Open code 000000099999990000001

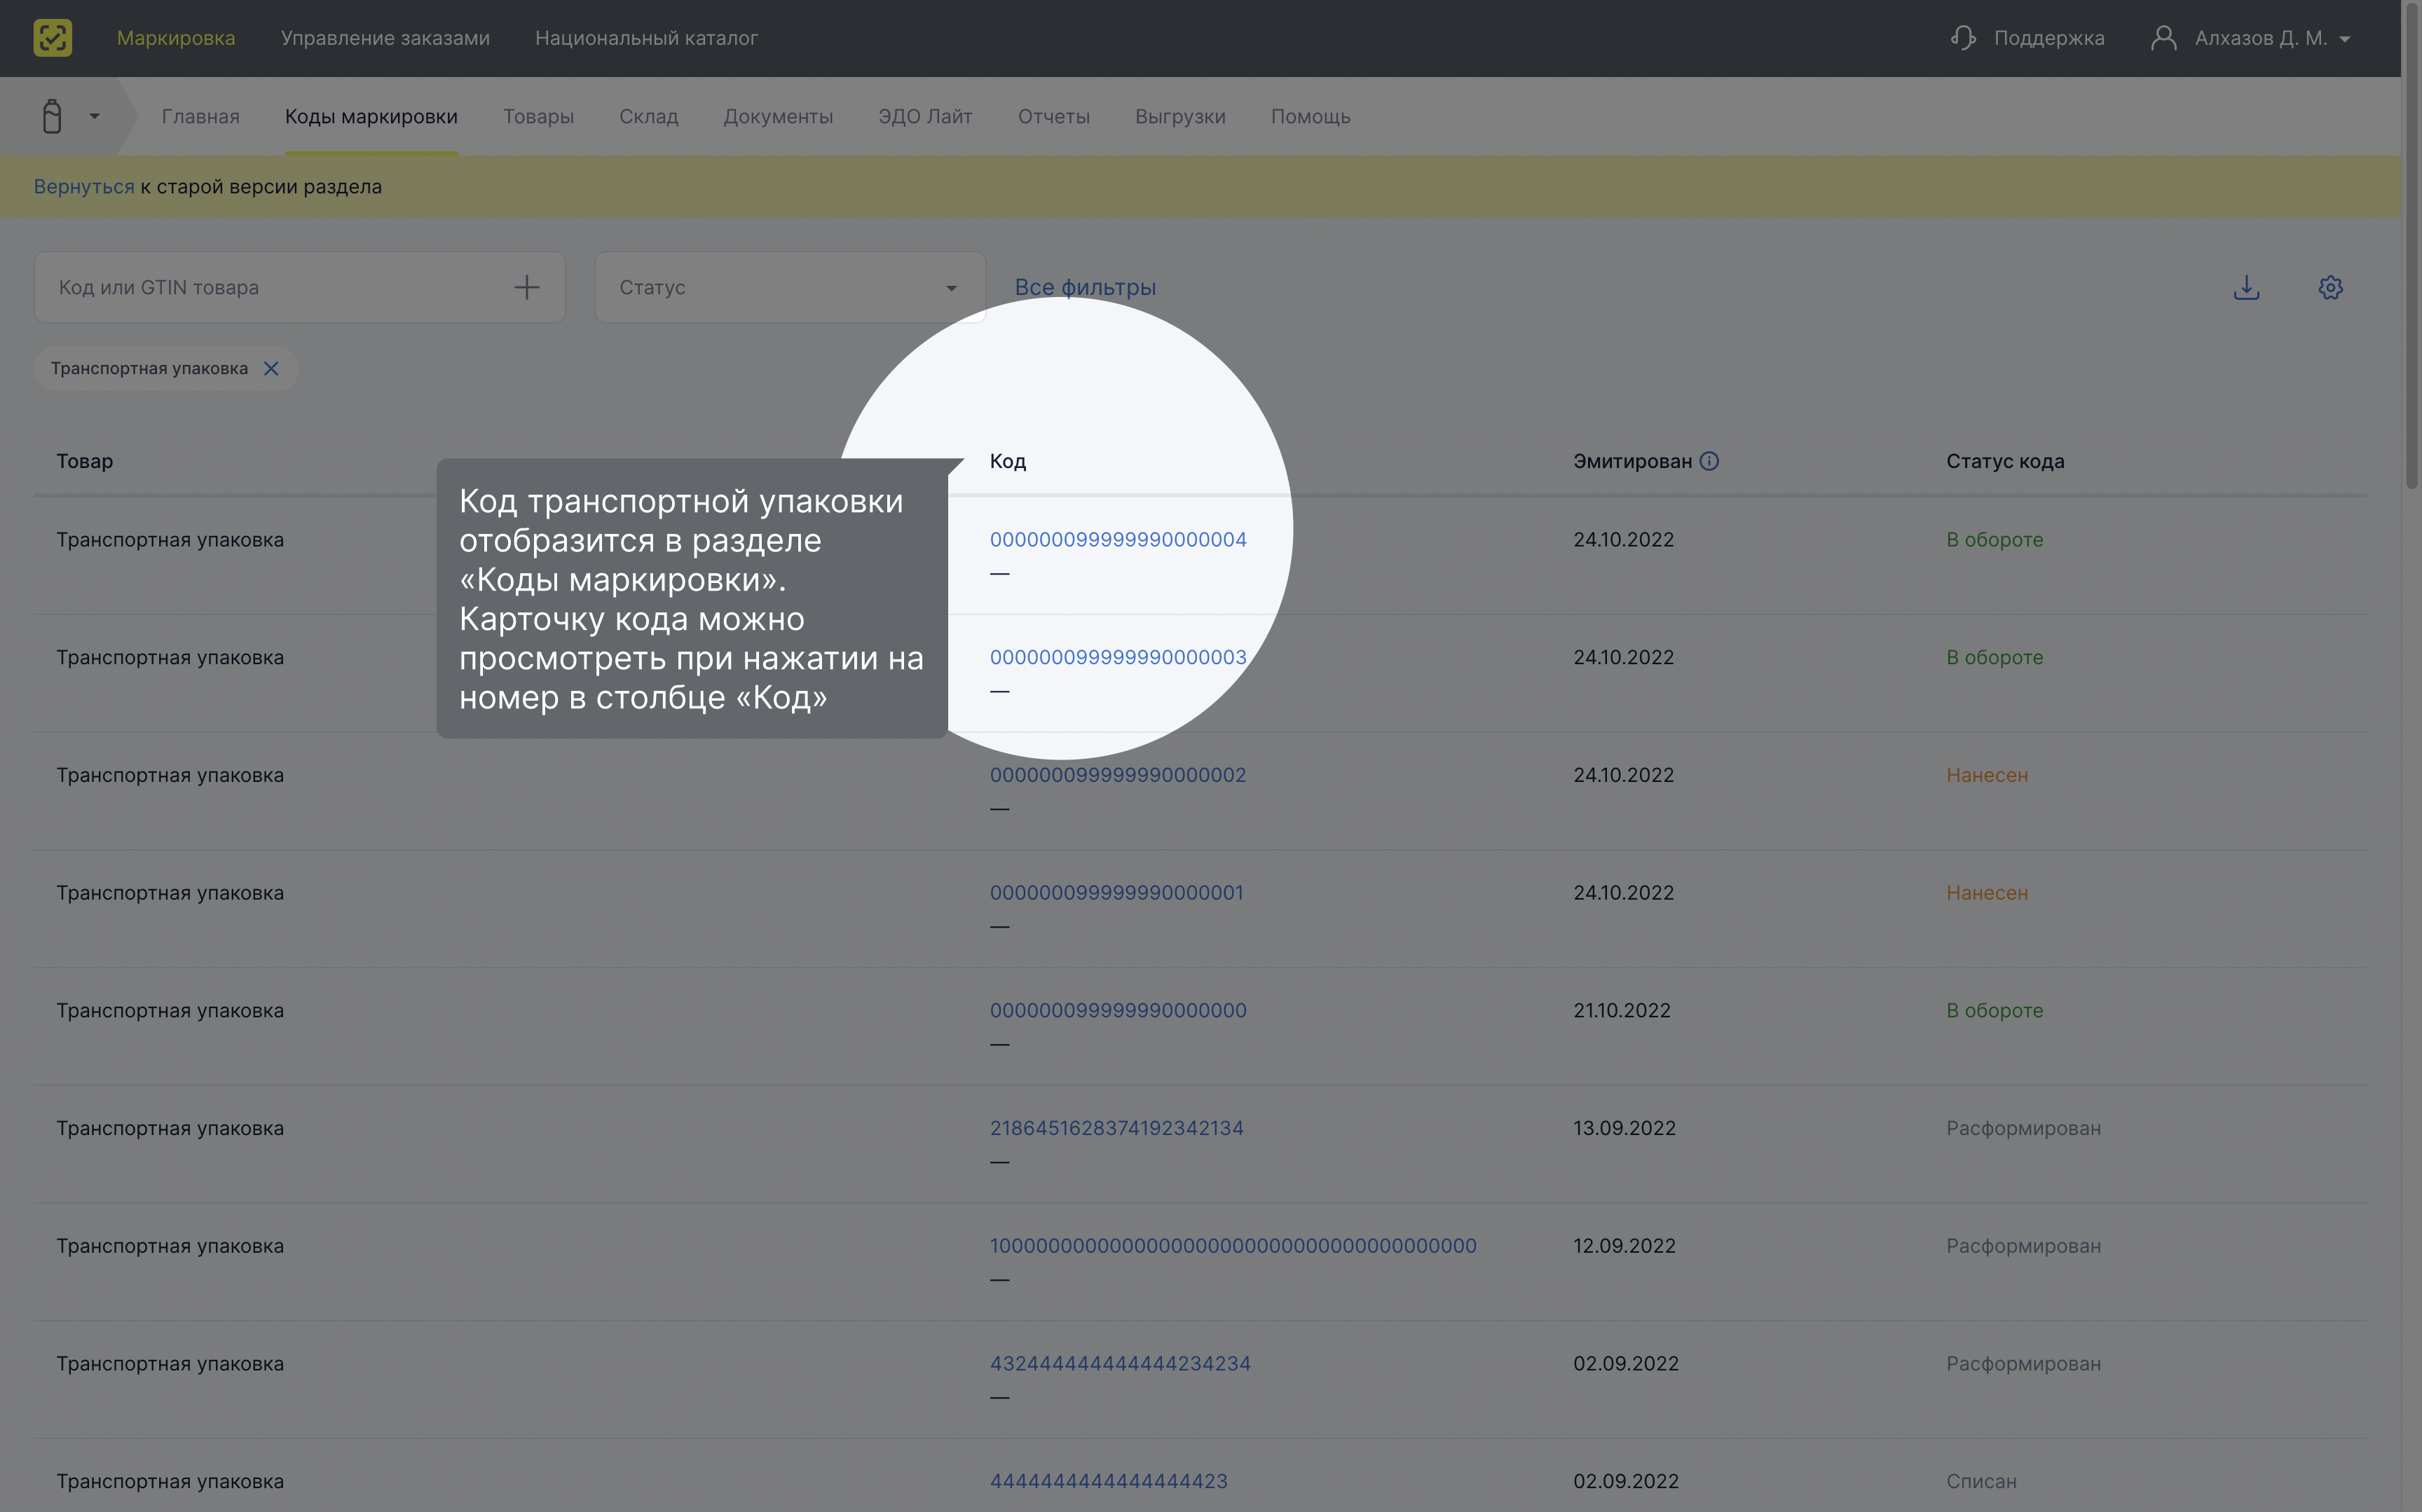(x=1117, y=893)
